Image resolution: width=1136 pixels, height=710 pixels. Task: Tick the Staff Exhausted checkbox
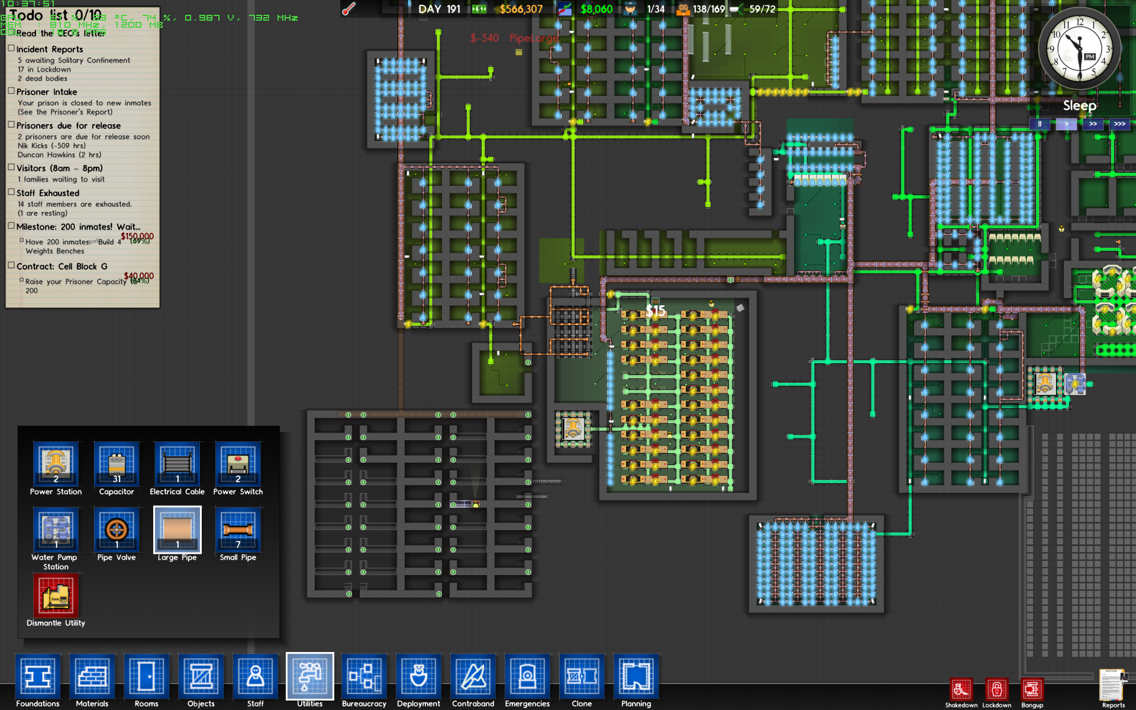11,192
